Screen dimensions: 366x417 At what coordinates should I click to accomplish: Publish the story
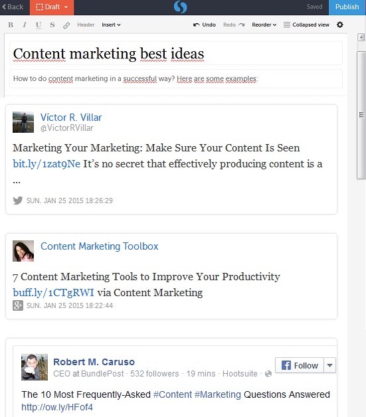point(347,7)
